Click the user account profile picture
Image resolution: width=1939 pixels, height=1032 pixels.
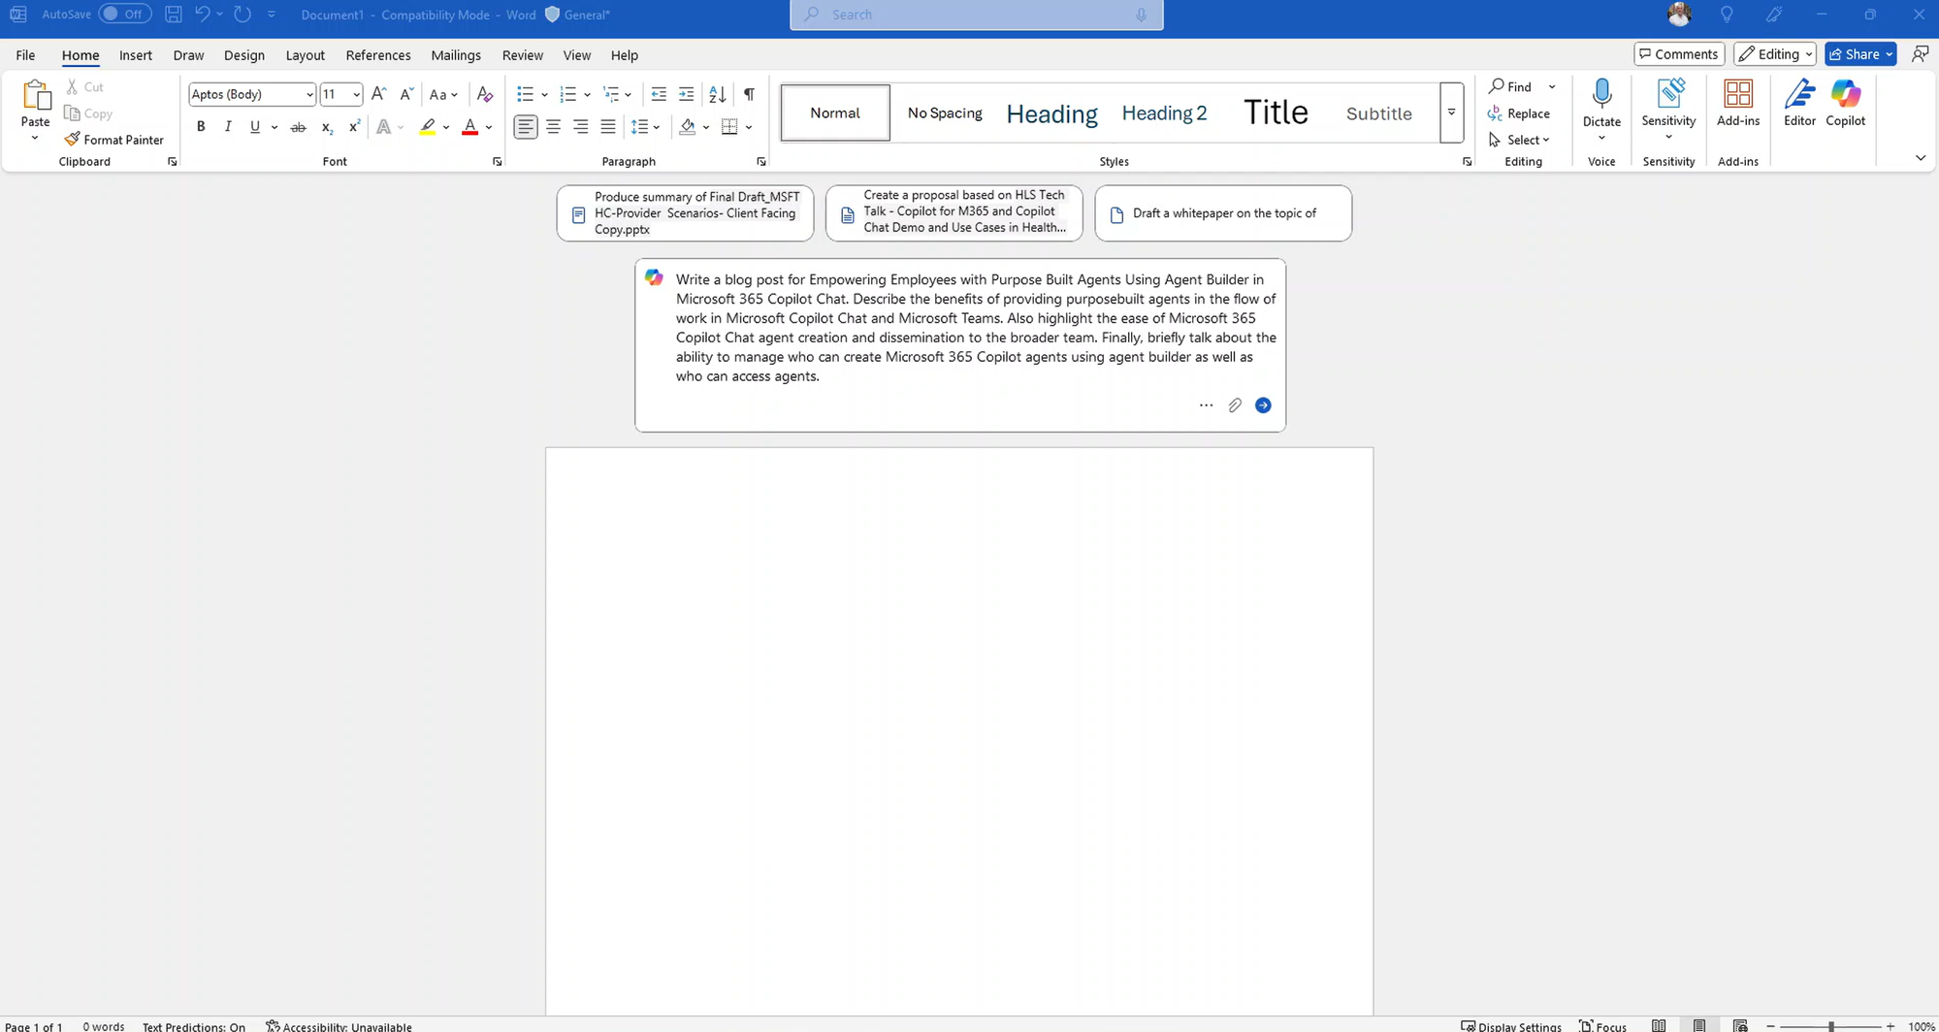point(1679,15)
